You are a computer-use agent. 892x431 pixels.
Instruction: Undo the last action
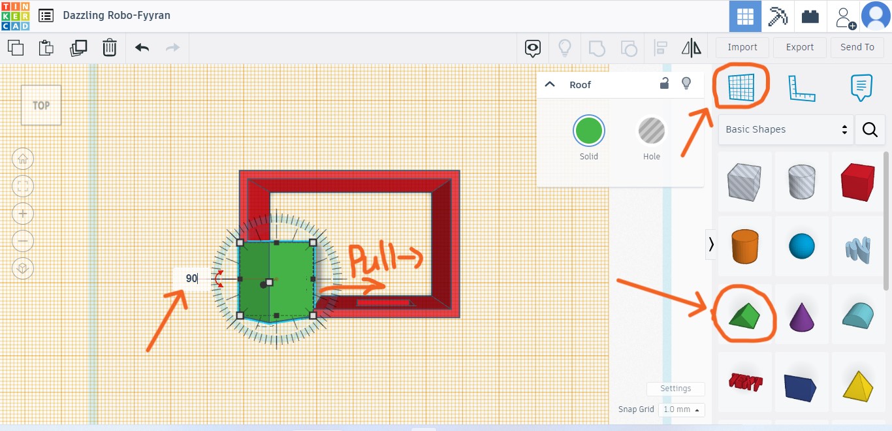pyautogui.click(x=142, y=48)
